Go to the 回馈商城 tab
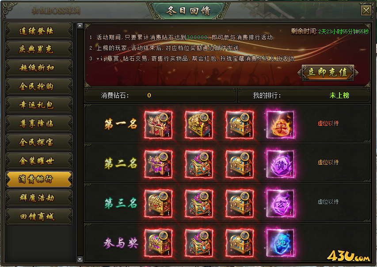 pyautogui.click(x=39, y=217)
